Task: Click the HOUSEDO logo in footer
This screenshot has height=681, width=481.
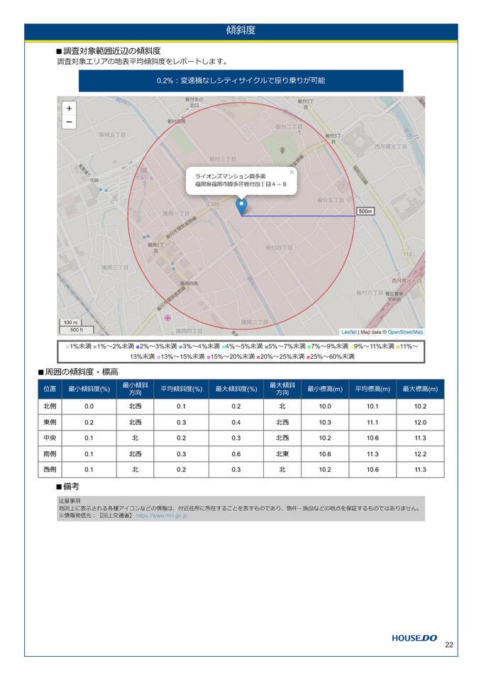Action: click(x=414, y=638)
